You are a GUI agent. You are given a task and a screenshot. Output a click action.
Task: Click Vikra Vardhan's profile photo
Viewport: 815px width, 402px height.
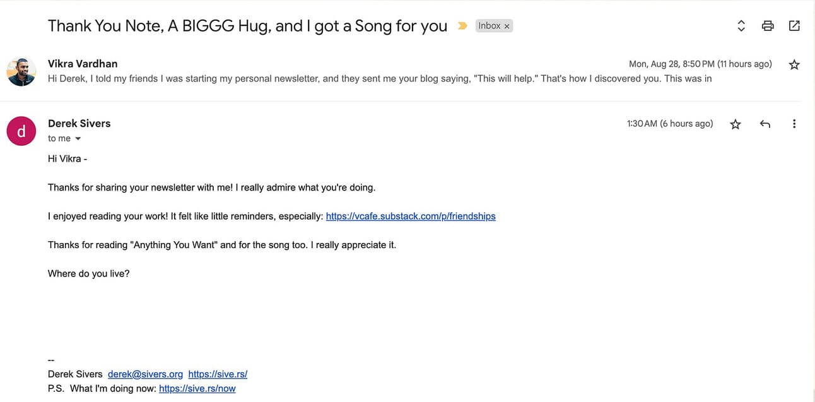coord(21,71)
